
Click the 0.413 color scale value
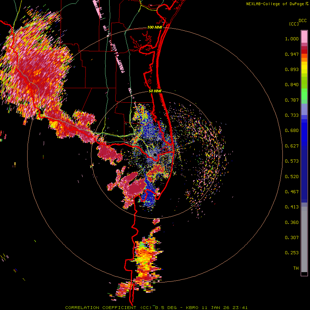(x=292, y=207)
